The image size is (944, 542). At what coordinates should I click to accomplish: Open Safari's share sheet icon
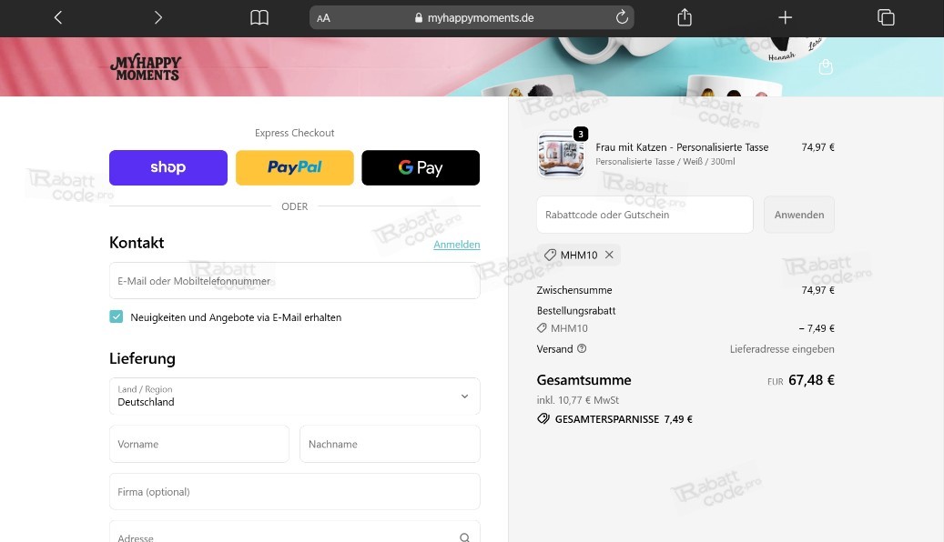[684, 16]
